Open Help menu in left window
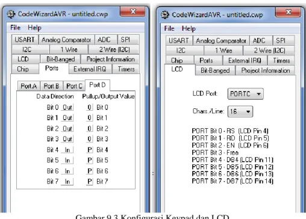306x219 pixels. [x=34, y=28]
